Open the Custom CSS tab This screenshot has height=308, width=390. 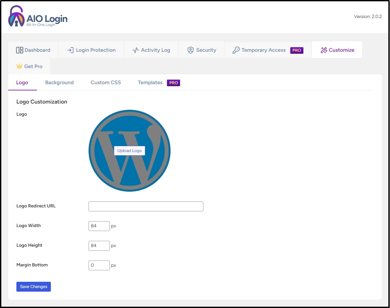click(106, 83)
